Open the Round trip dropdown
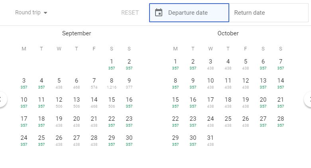The width and height of the screenshot is (311, 168). click(x=31, y=13)
